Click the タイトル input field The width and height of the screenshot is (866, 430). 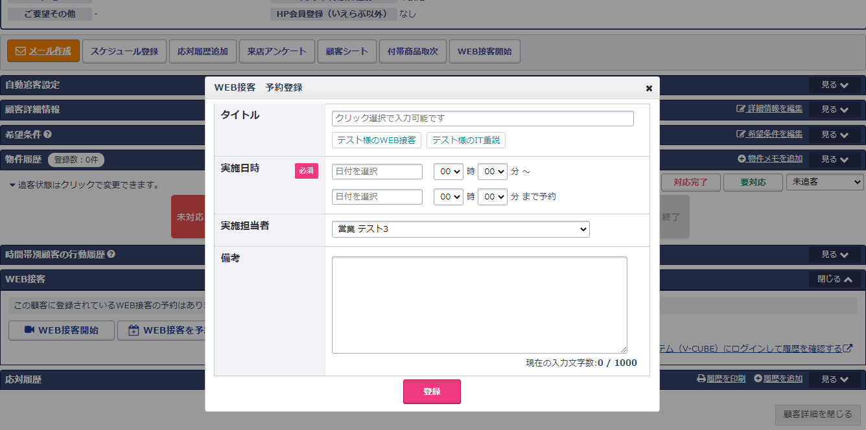pyautogui.click(x=482, y=119)
